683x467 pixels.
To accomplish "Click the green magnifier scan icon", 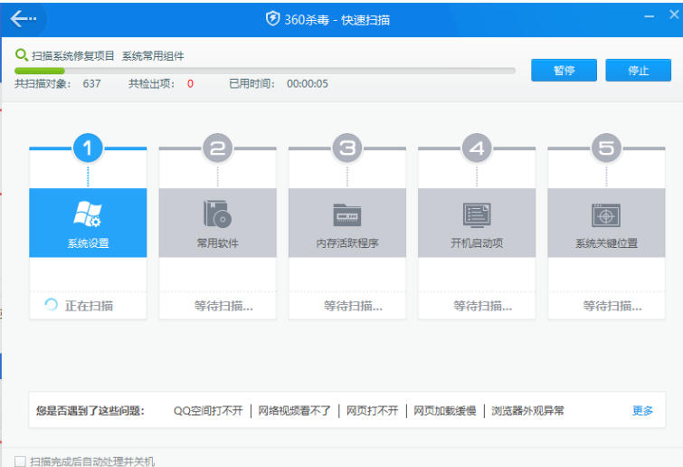I will tap(22, 55).
